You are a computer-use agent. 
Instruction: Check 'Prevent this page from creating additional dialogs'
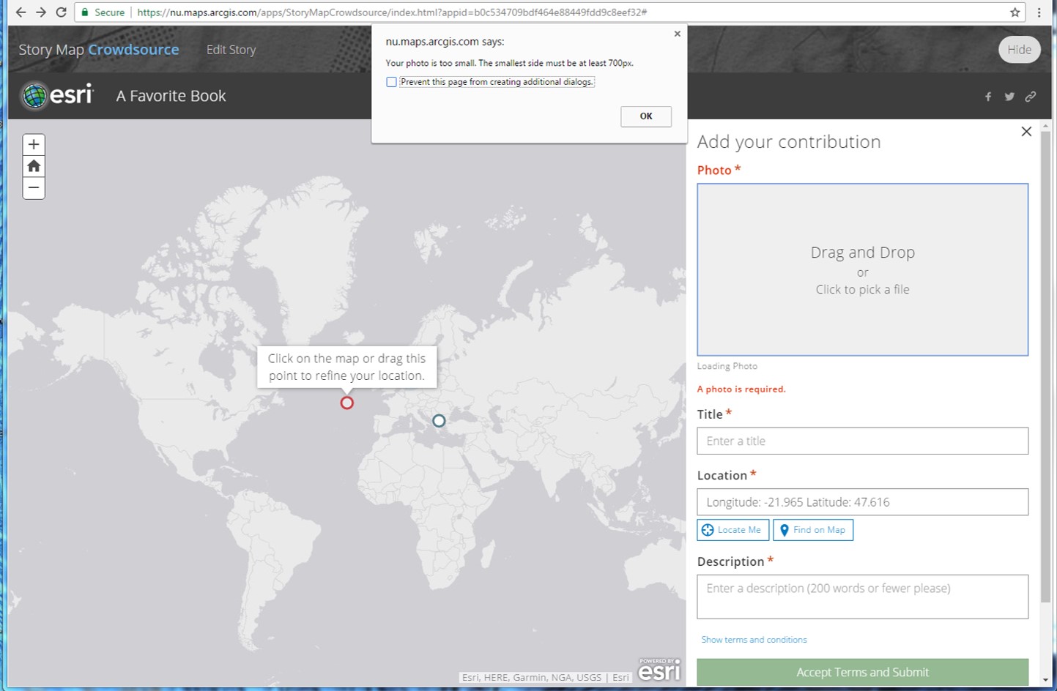point(392,82)
